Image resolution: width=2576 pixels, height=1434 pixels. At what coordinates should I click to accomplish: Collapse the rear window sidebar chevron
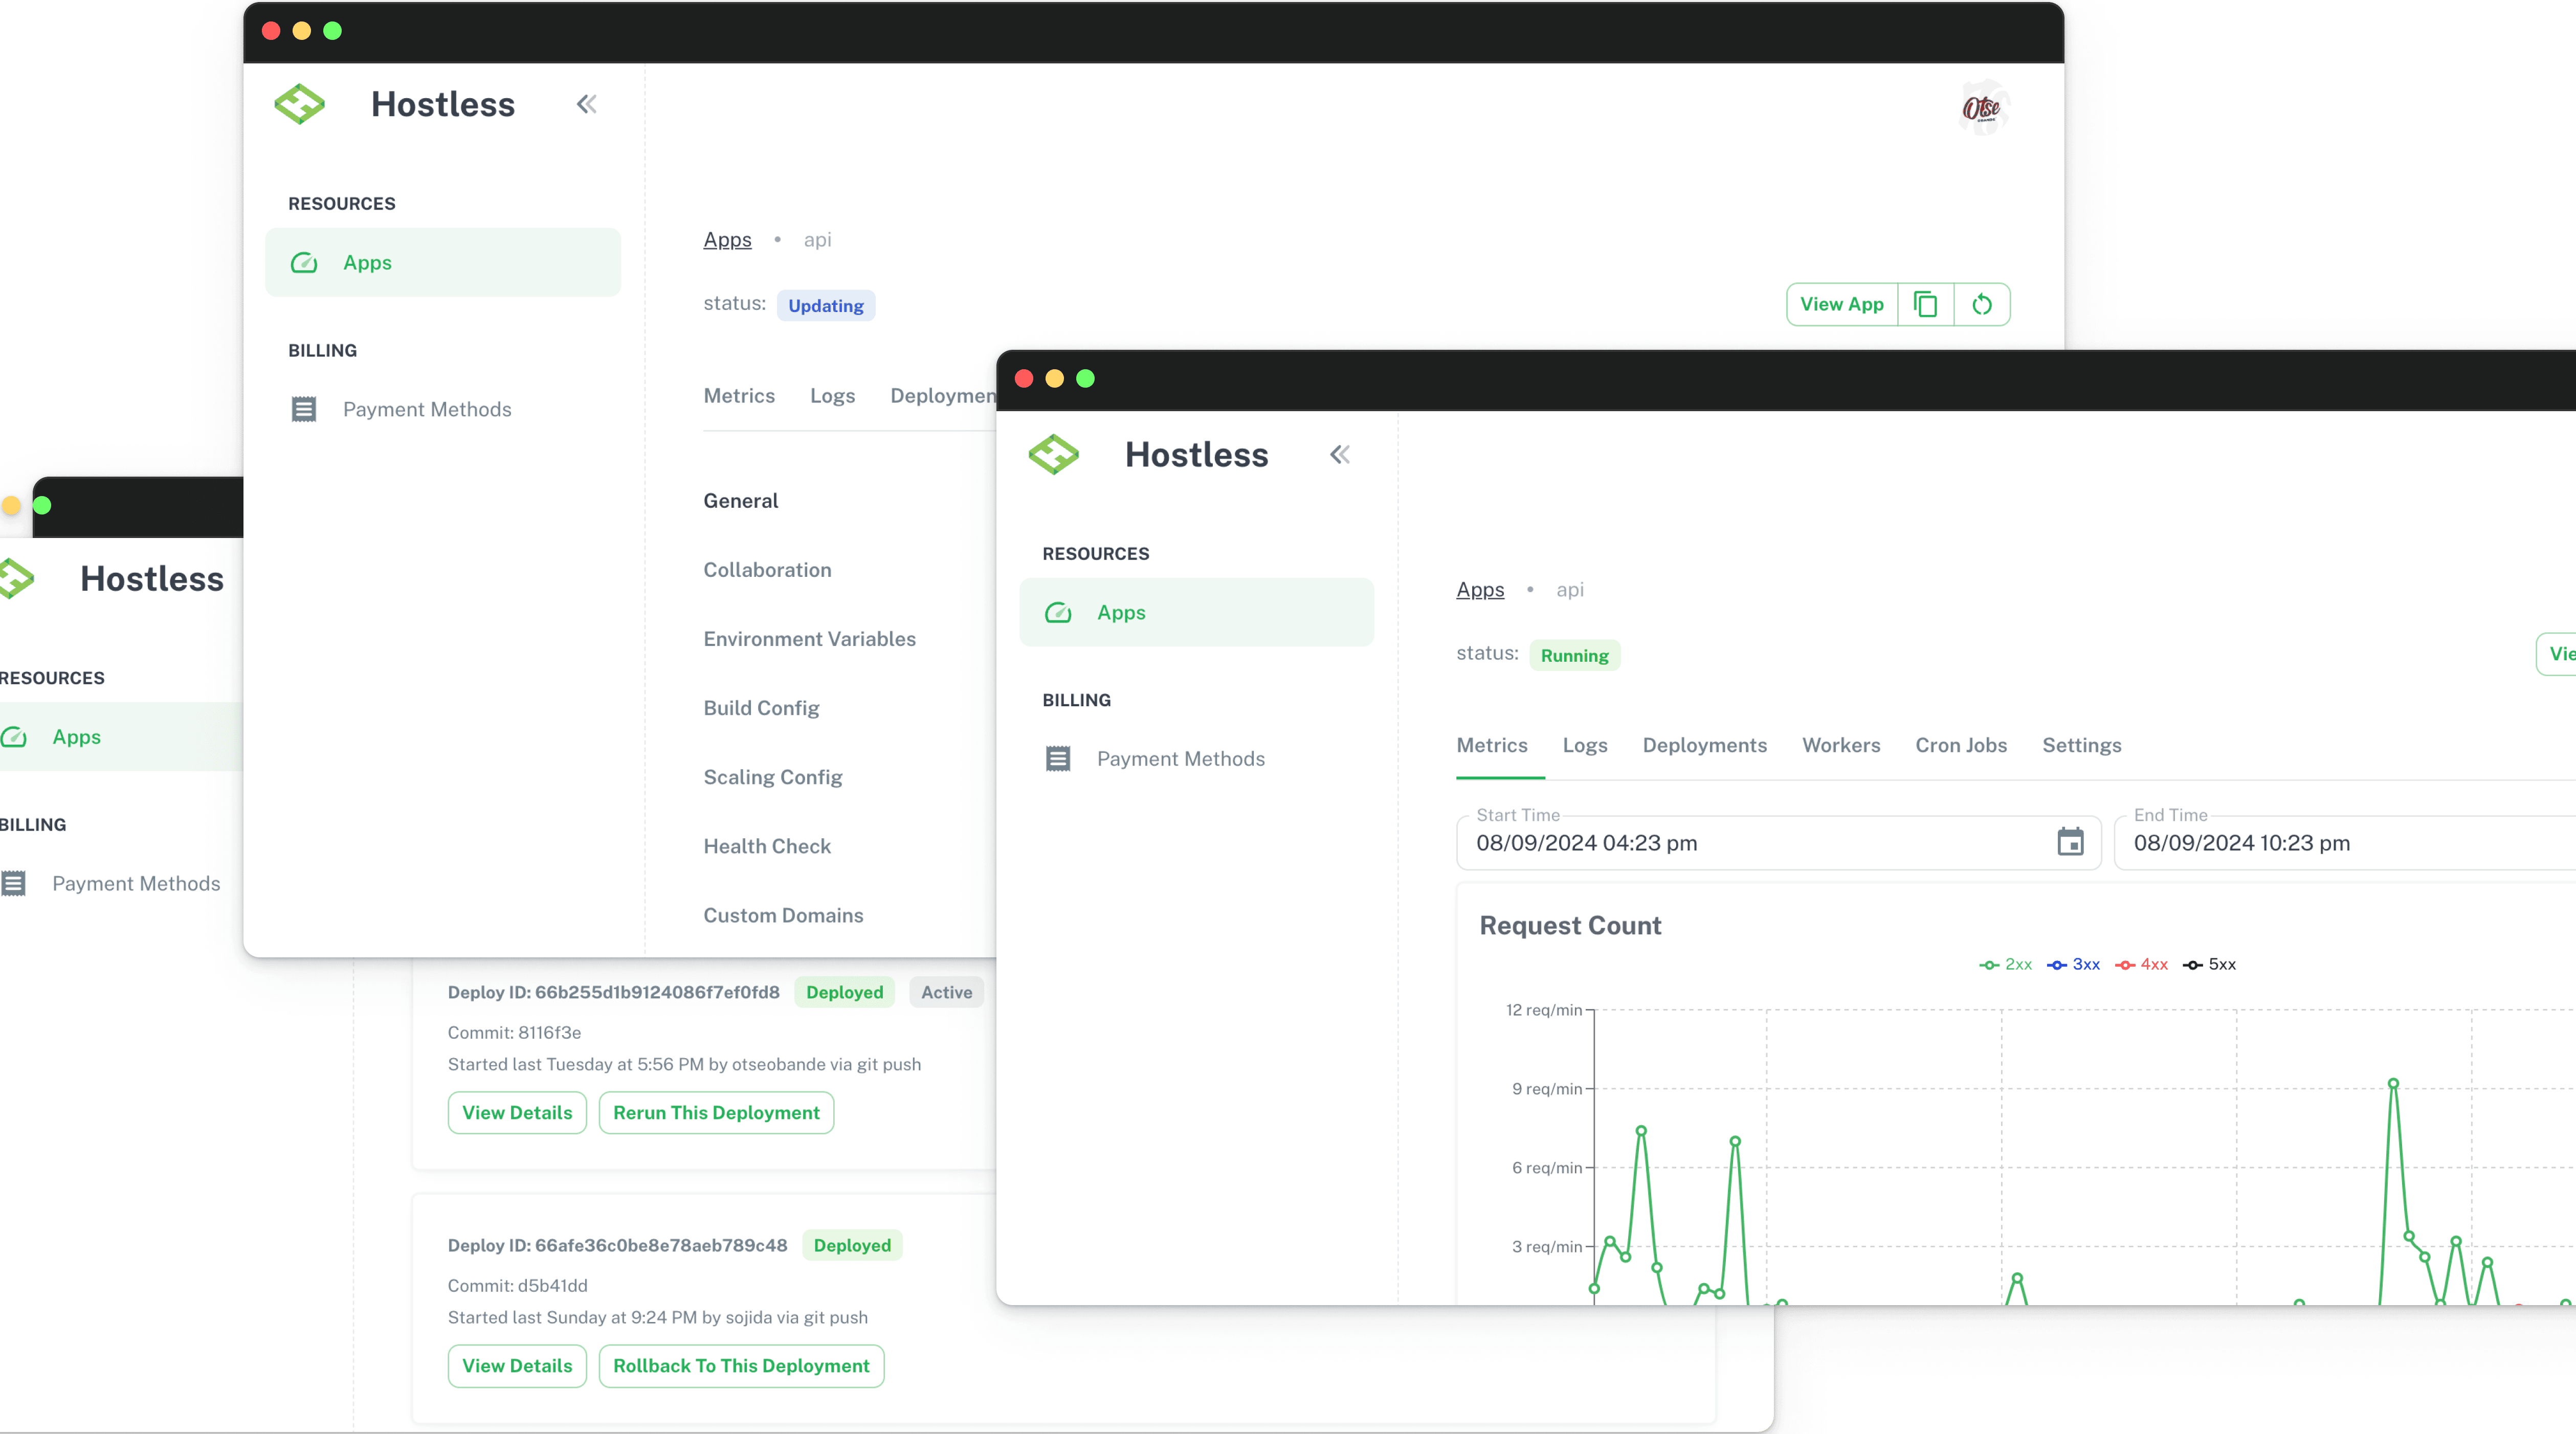pos(586,103)
